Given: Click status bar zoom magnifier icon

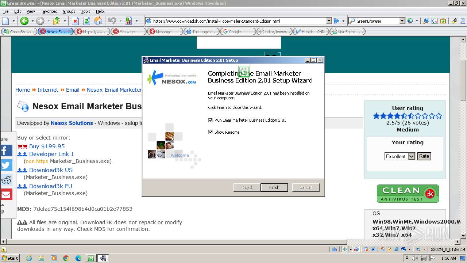Looking at the screenshot, I should (x=418, y=249).
